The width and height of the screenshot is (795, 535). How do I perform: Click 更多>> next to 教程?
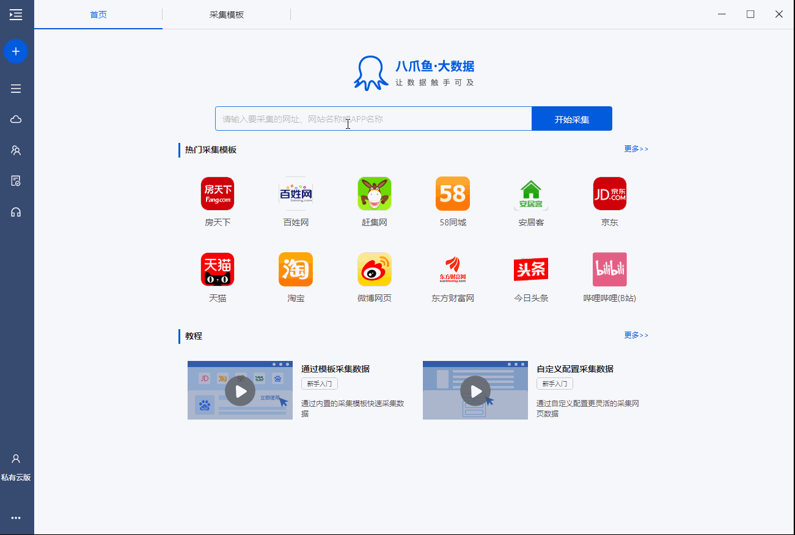636,335
